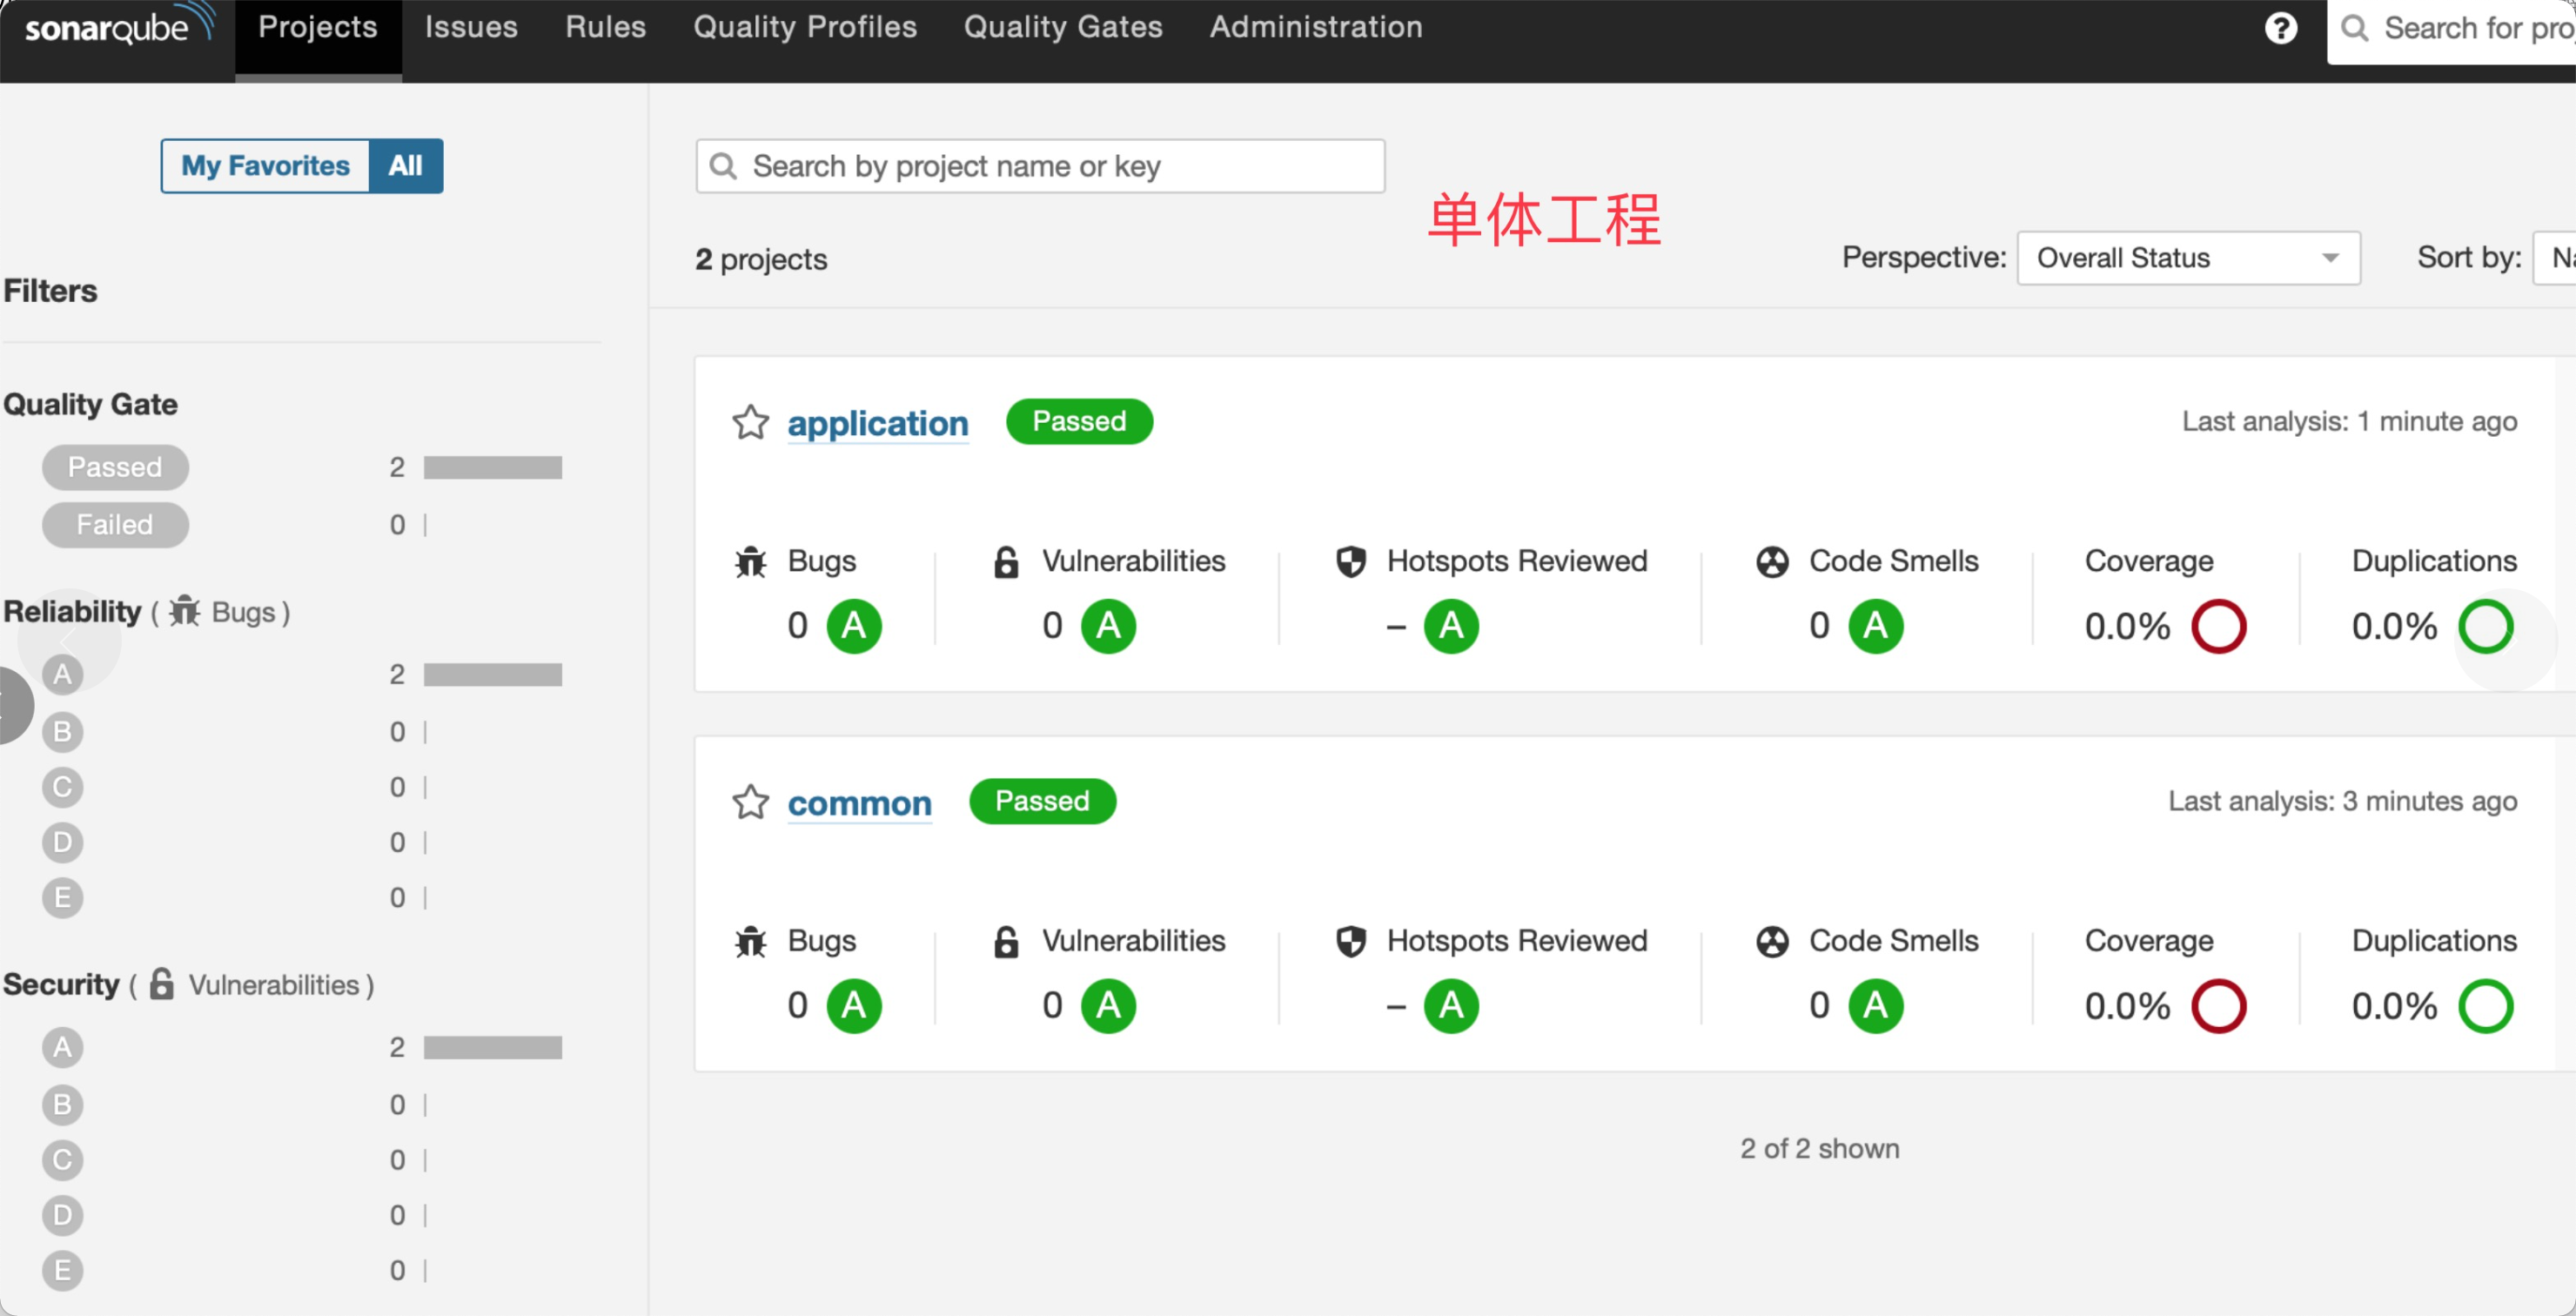Click the Reliability A filter bar

pos(492,675)
